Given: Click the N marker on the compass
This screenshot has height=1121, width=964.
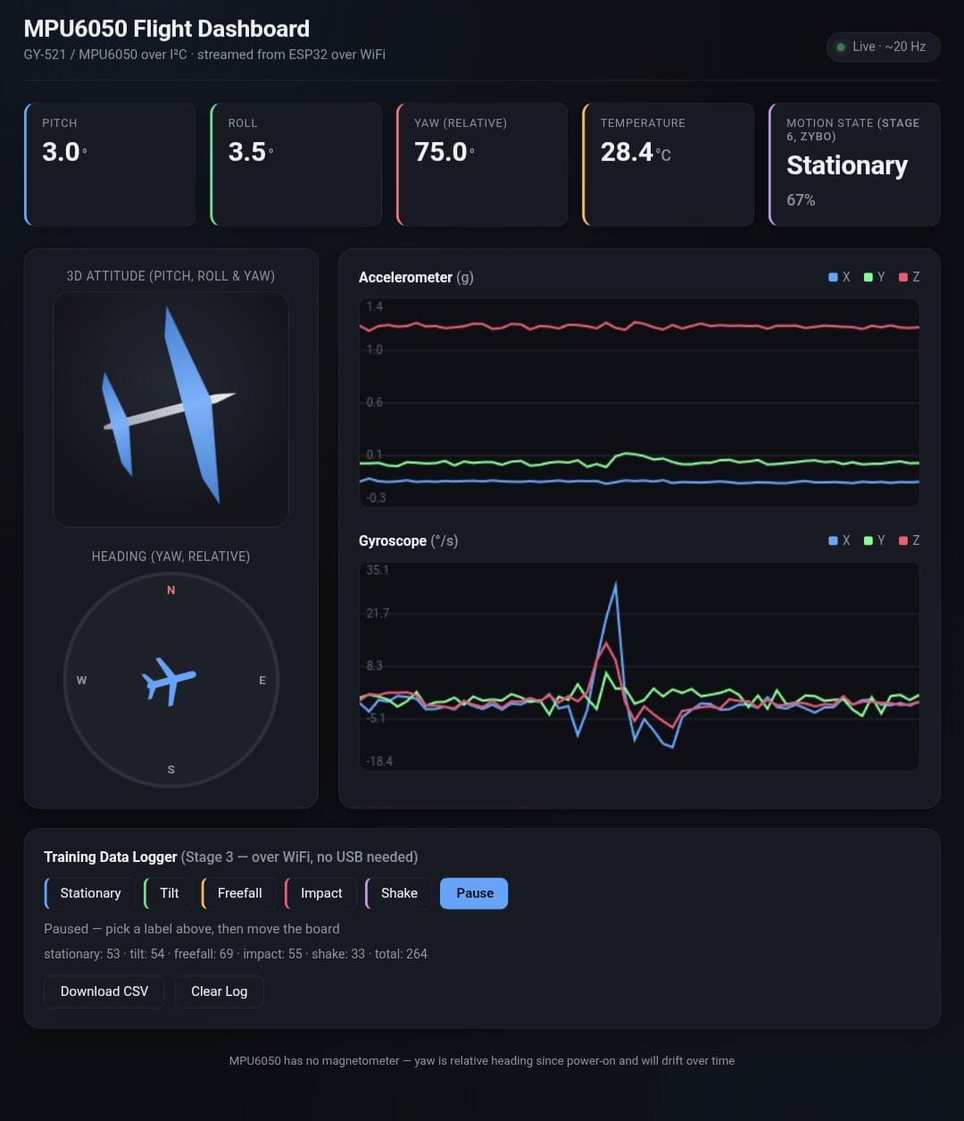Looking at the screenshot, I should tap(171, 590).
